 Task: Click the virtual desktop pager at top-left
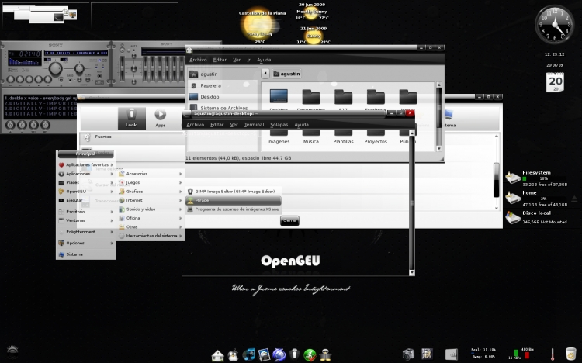(x=45, y=16)
